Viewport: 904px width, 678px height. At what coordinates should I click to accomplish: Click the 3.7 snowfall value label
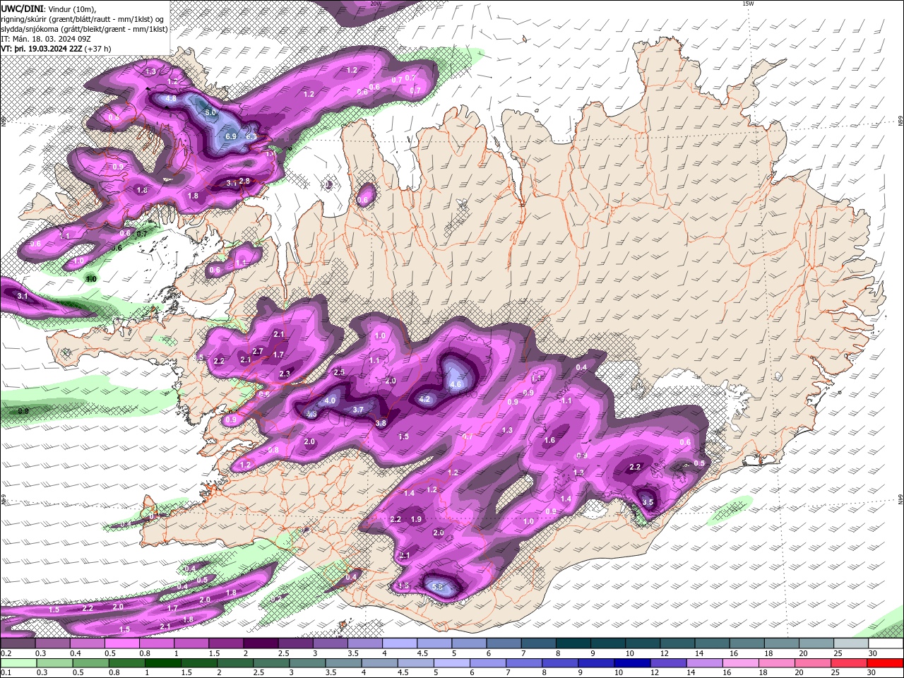click(x=358, y=409)
